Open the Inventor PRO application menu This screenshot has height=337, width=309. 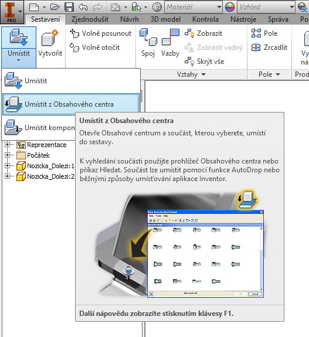coord(12,12)
